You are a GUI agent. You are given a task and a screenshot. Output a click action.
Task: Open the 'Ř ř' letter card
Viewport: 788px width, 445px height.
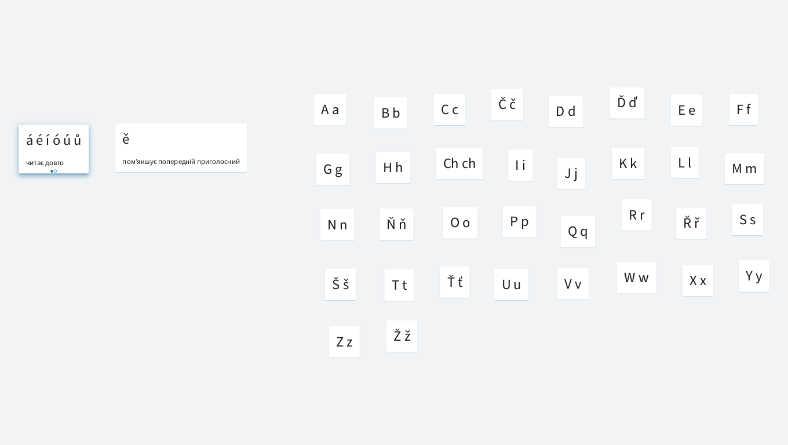click(x=691, y=223)
